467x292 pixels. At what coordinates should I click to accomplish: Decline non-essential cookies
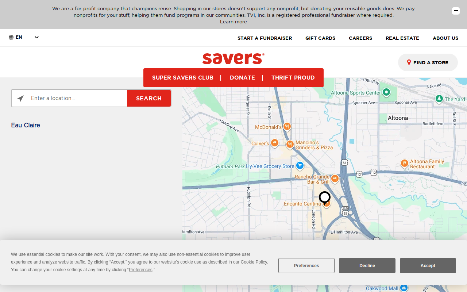click(x=367, y=266)
